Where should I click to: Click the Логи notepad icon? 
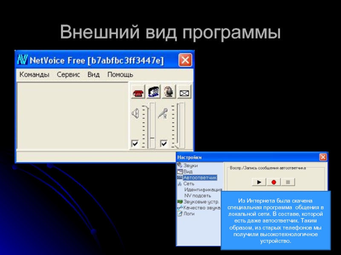(179, 214)
